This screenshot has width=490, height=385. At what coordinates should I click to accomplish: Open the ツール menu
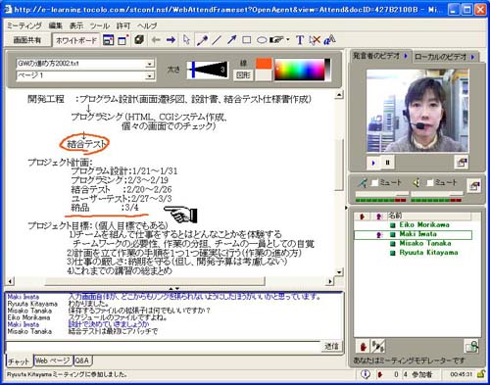click(100, 25)
